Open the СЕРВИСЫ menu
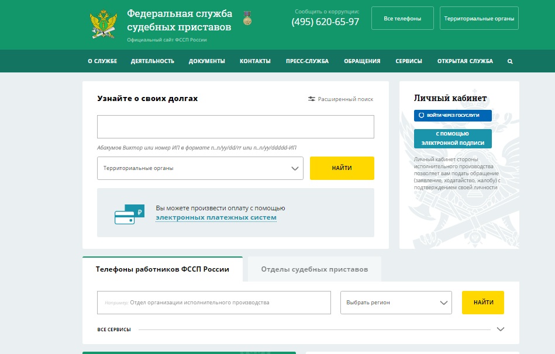The height and width of the screenshot is (354, 555). [409, 61]
